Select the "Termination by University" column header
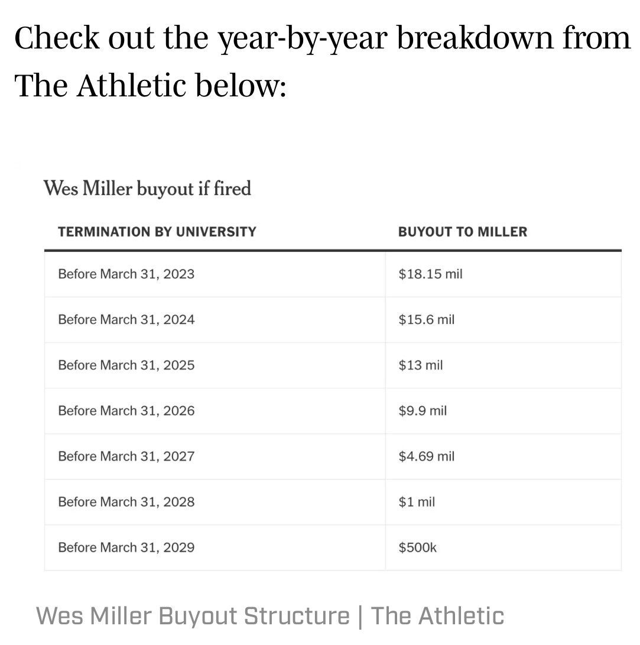This screenshot has height=645, width=640. pyautogui.click(x=157, y=232)
